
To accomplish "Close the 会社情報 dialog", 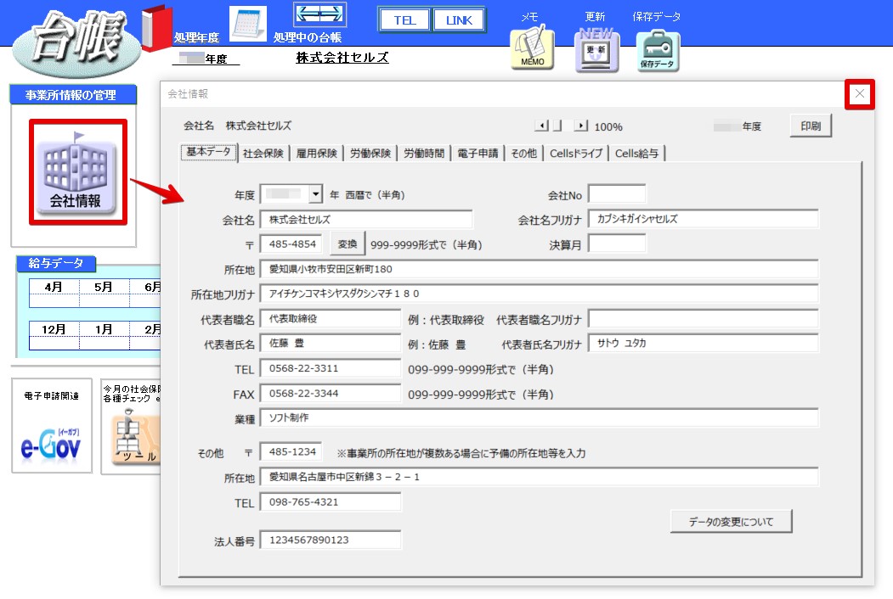I will tap(859, 94).
